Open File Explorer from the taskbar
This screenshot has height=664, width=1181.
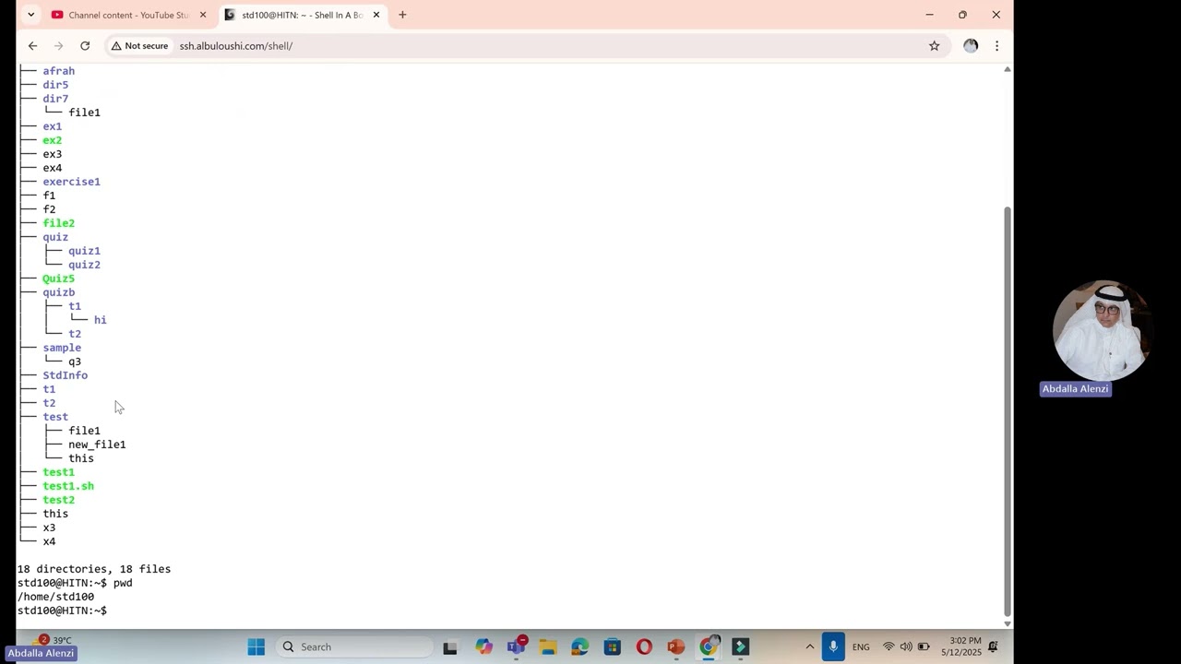coord(548,646)
